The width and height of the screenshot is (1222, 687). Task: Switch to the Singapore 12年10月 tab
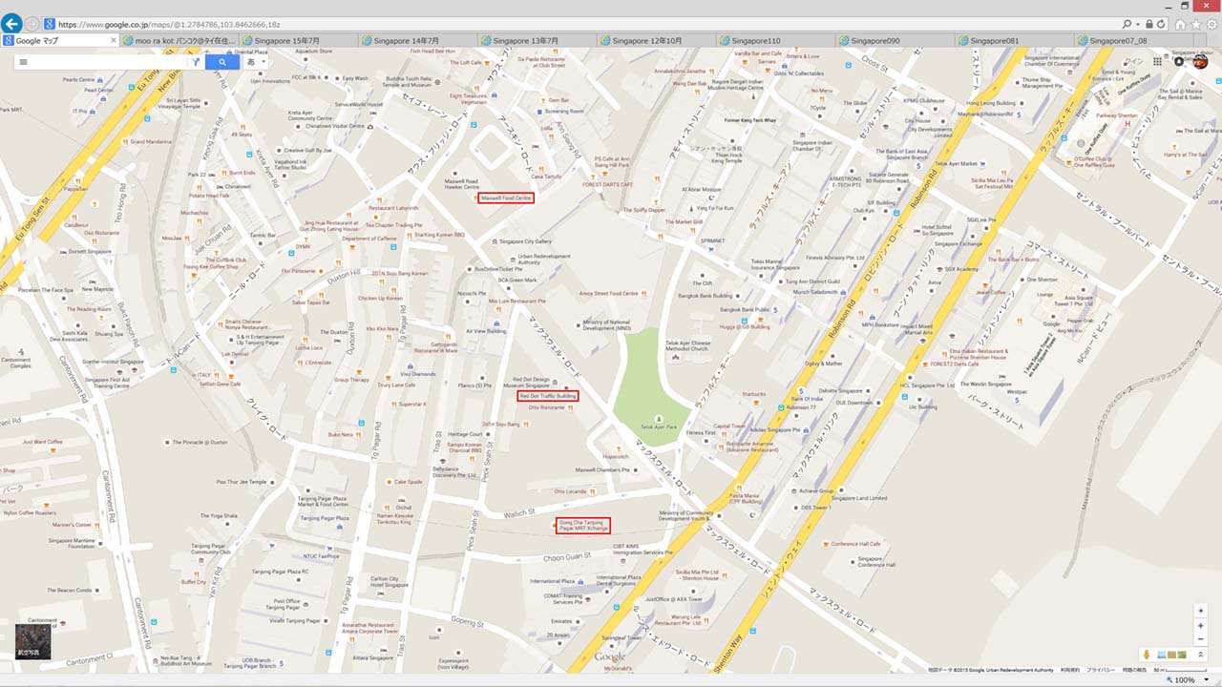pos(658,41)
